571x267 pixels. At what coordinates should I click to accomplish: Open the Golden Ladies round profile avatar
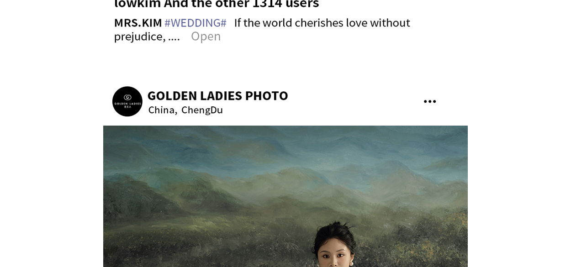127,101
